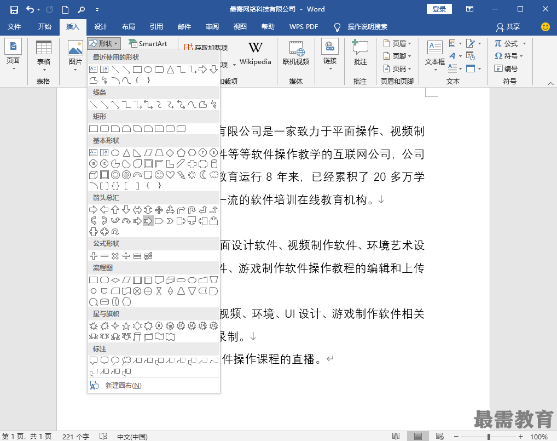Click the 联机视频 online video button
This screenshot has width=557, height=441.
296,54
